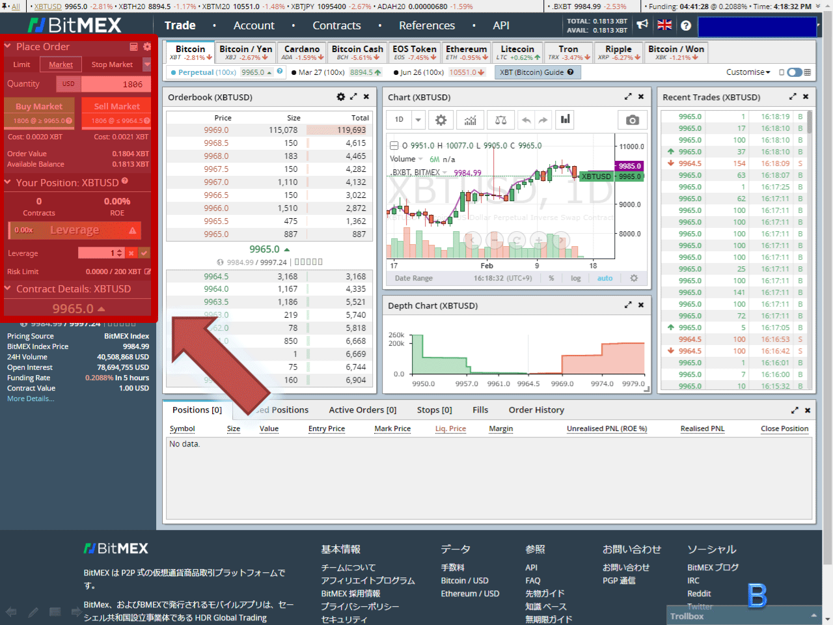Open the Bitcoin / USD link in footer

click(465, 580)
